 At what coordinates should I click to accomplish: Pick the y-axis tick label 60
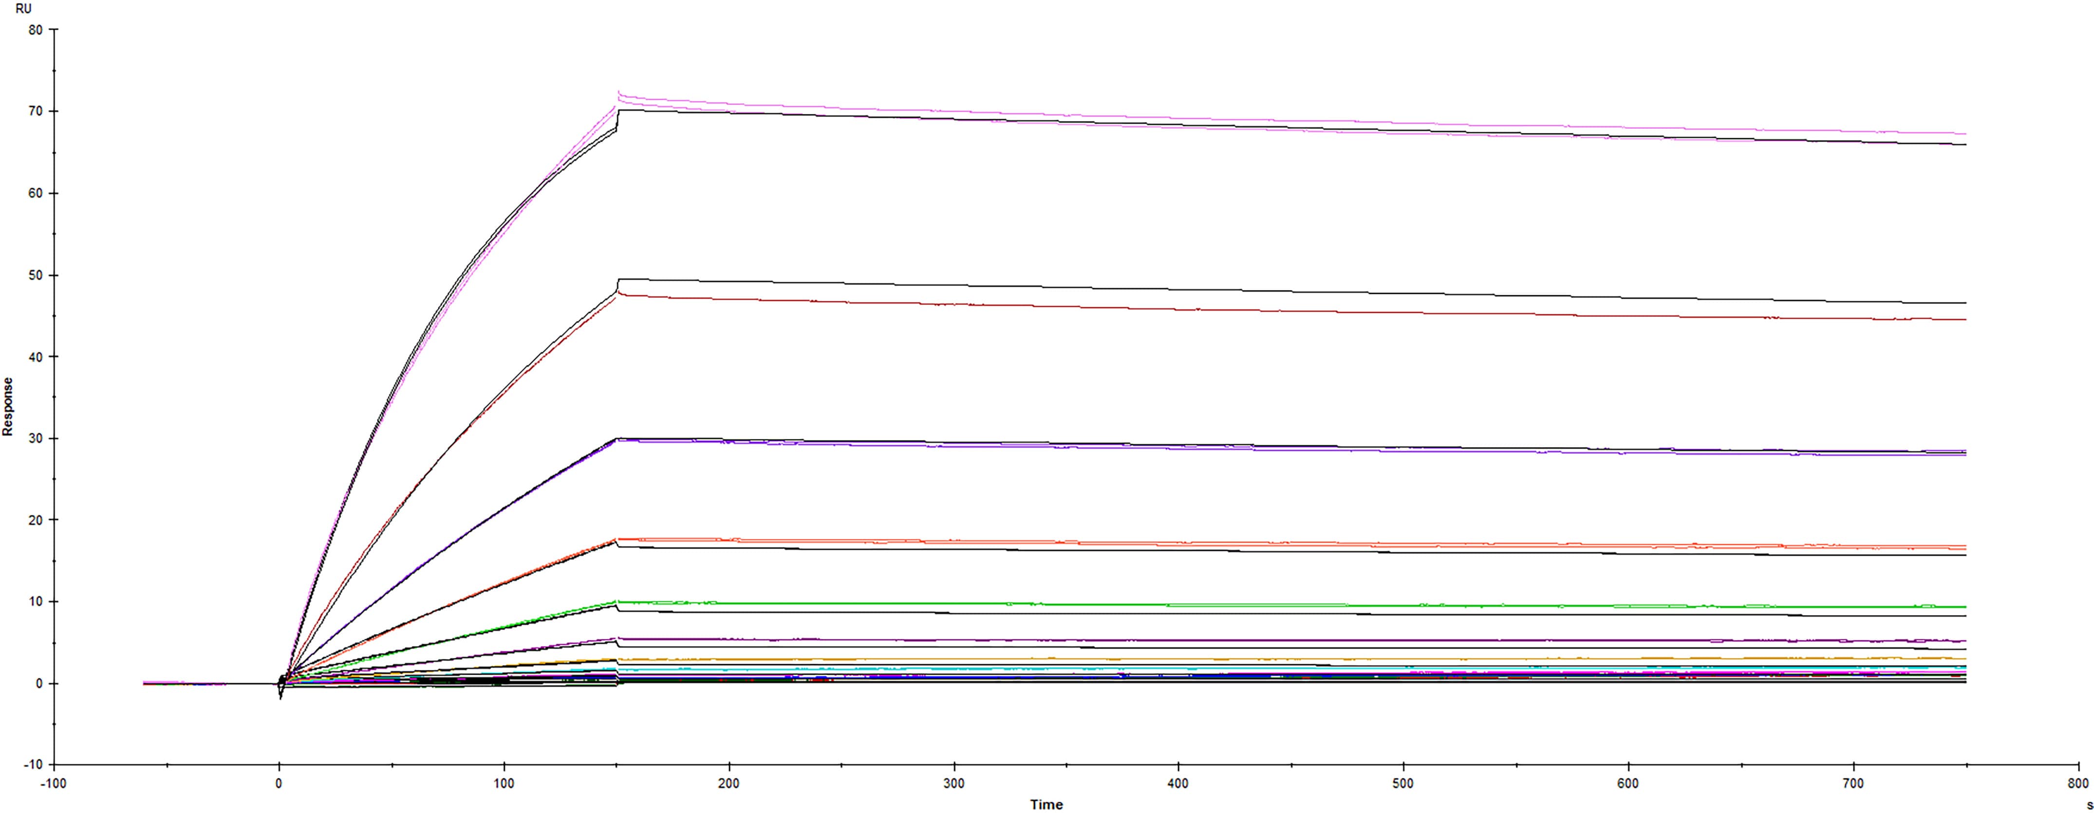click(35, 193)
